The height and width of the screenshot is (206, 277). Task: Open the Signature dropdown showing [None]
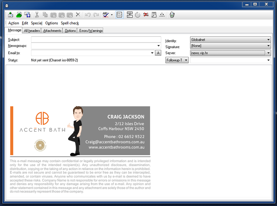tap(230, 46)
